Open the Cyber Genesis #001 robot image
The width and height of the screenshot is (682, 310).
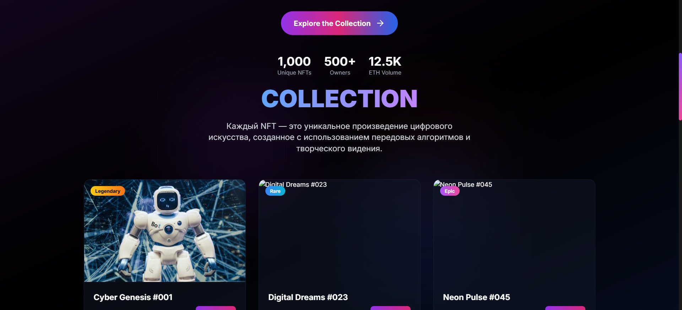click(x=165, y=231)
